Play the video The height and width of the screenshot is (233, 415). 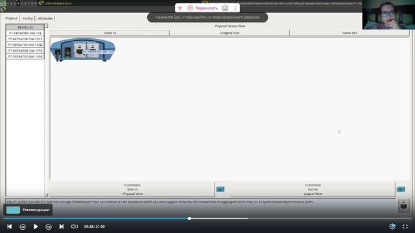36,227
